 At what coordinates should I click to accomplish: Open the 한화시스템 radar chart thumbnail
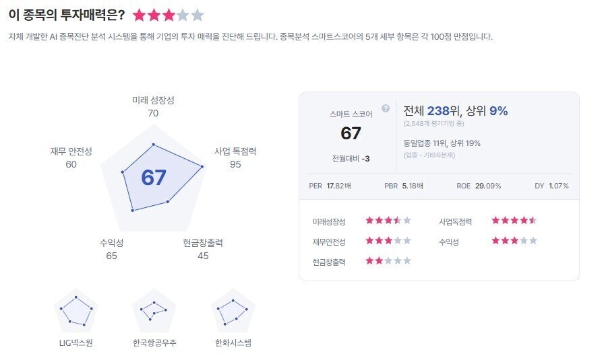click(x=233, y=311)
